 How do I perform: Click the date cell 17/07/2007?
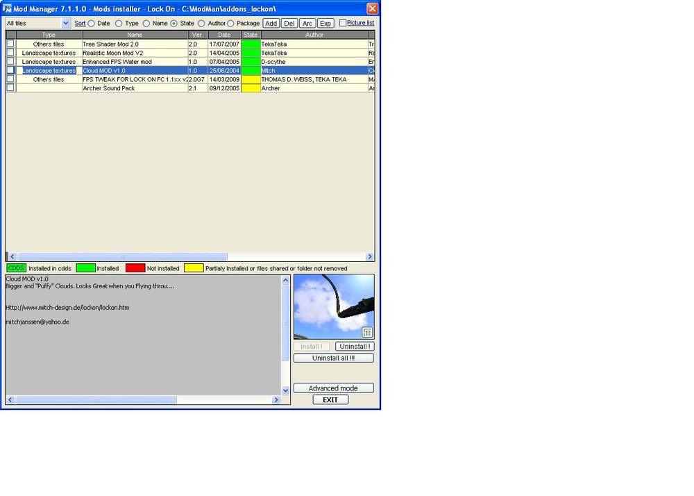coord(224,44)
